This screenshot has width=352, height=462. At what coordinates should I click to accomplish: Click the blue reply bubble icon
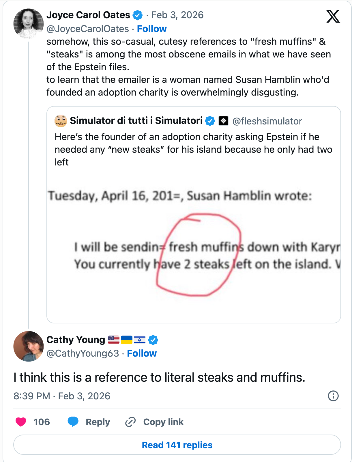[73, 422]
